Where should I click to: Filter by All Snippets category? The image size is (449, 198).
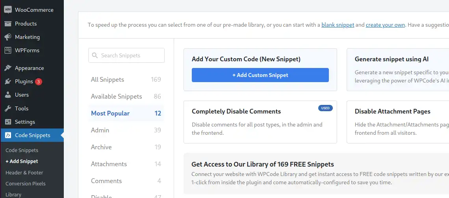pyautogui.click(x=126, y=79)
